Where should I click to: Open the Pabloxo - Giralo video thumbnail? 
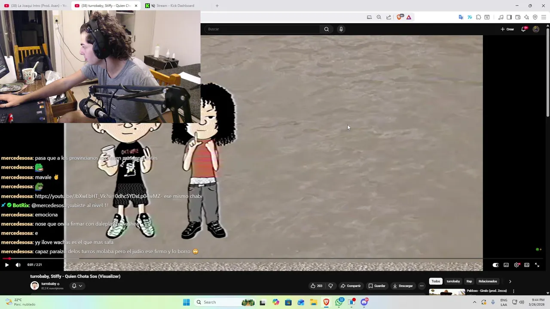coord(447,292)
